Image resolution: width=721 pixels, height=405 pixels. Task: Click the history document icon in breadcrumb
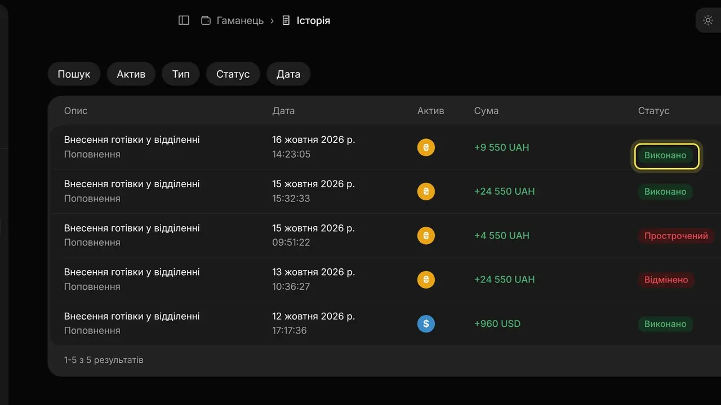(x=286, y=20)
